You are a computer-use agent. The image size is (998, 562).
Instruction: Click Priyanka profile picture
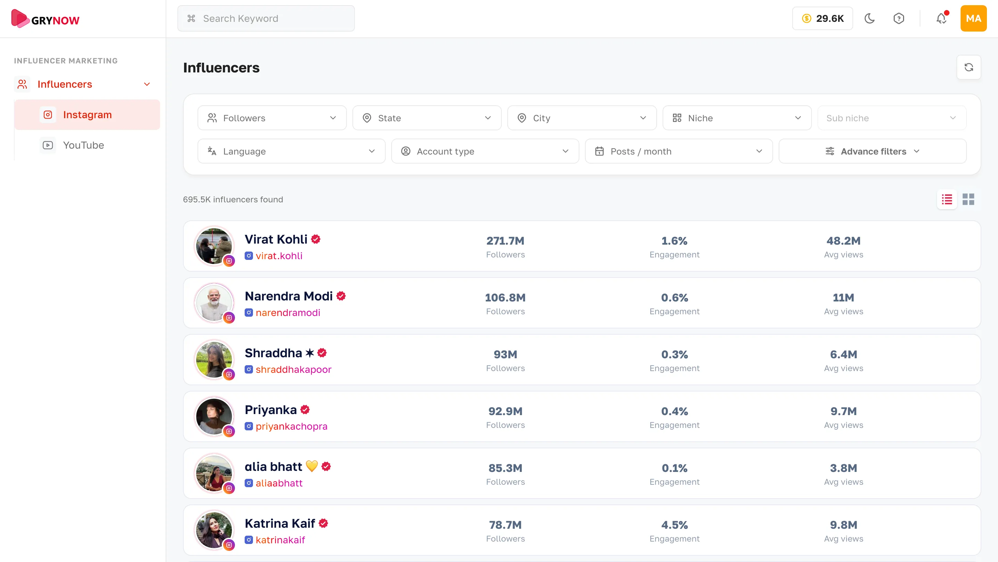[214, 416]
